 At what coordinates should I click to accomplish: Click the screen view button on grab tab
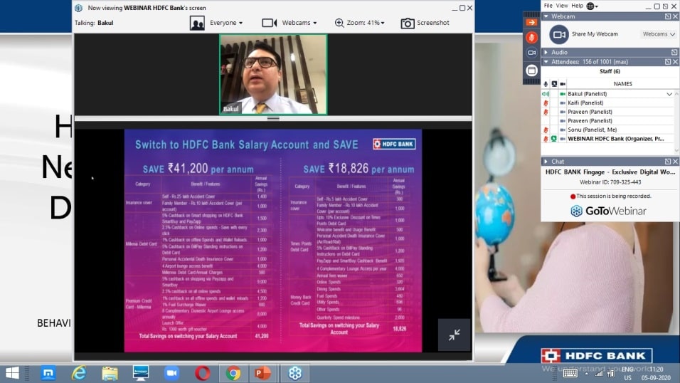(531, 70)
